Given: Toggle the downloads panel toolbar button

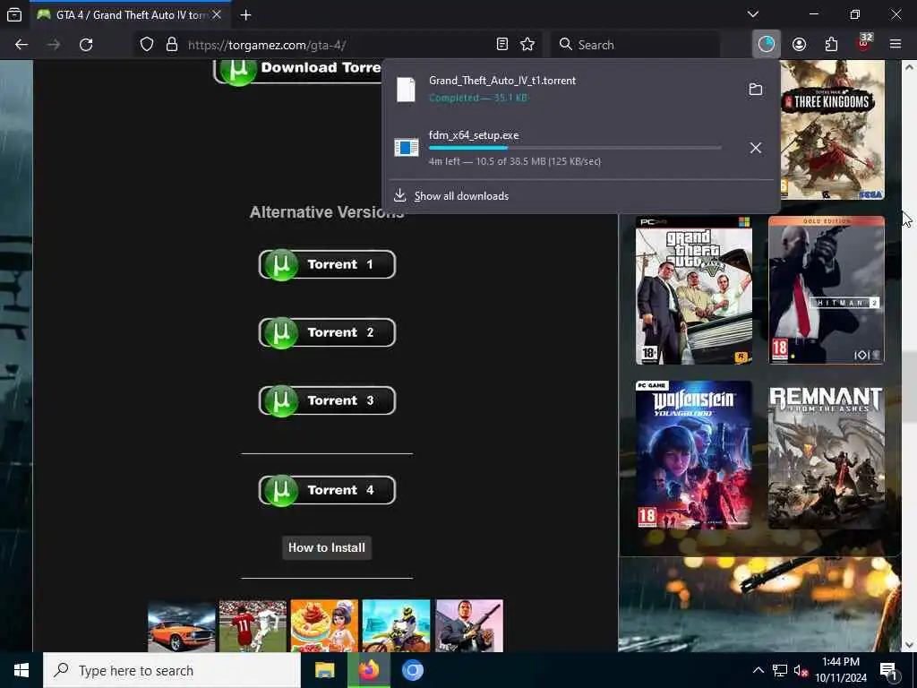Looking at the screenshot, I should [x=767, y=45].
